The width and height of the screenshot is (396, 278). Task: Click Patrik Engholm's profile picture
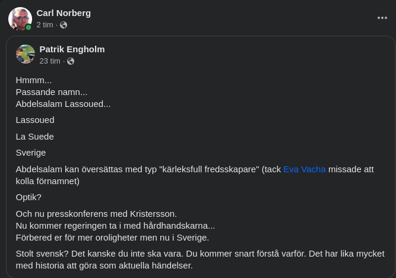[26, 54]
